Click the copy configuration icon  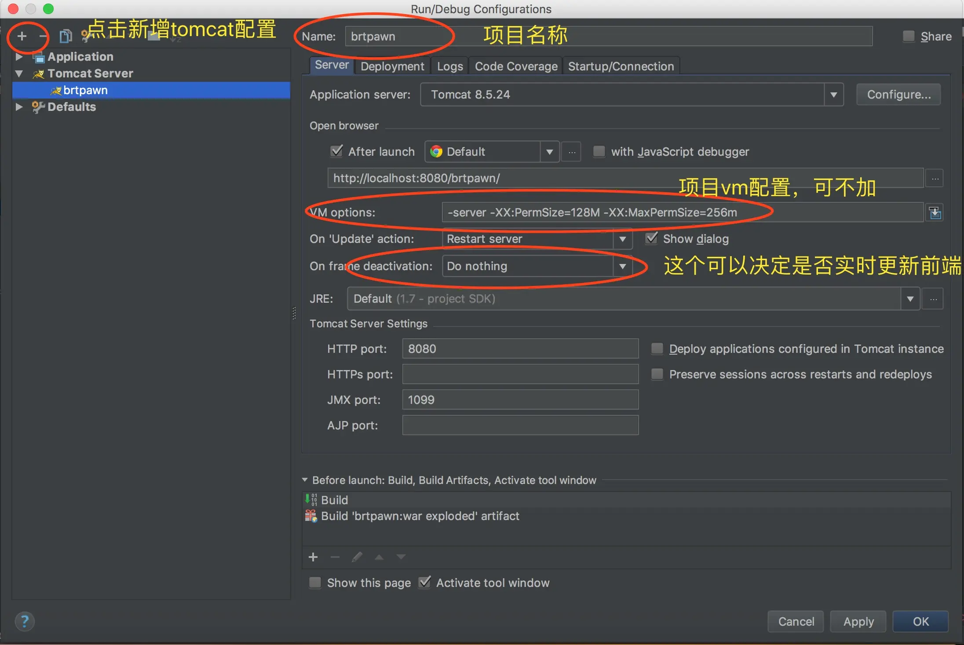click(x=66, y=36)
